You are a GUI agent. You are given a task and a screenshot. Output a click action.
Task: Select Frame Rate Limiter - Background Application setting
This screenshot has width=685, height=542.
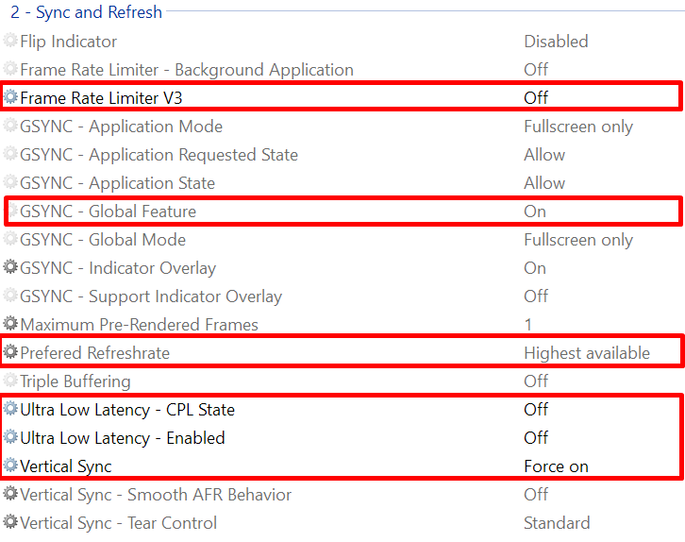[187, 70]
